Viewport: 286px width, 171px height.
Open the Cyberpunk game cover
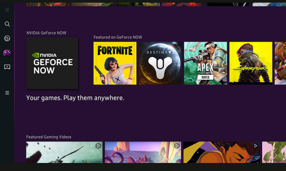tap(250, 63)
